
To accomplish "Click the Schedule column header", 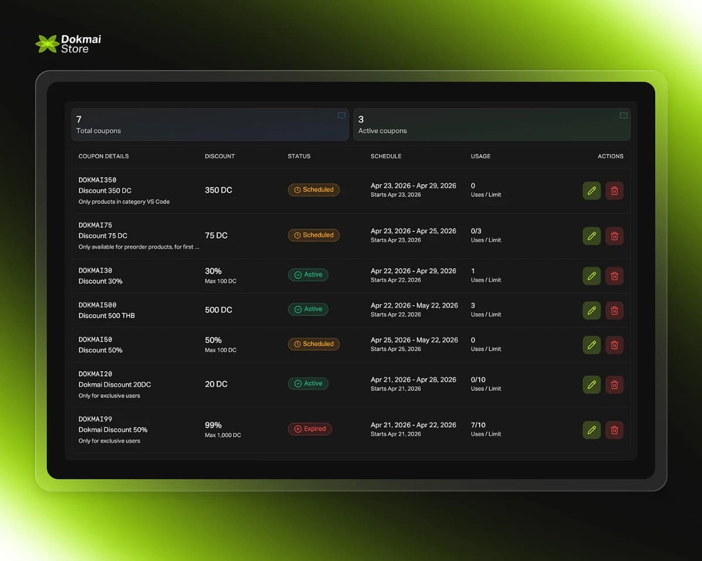I will (386, 156).
